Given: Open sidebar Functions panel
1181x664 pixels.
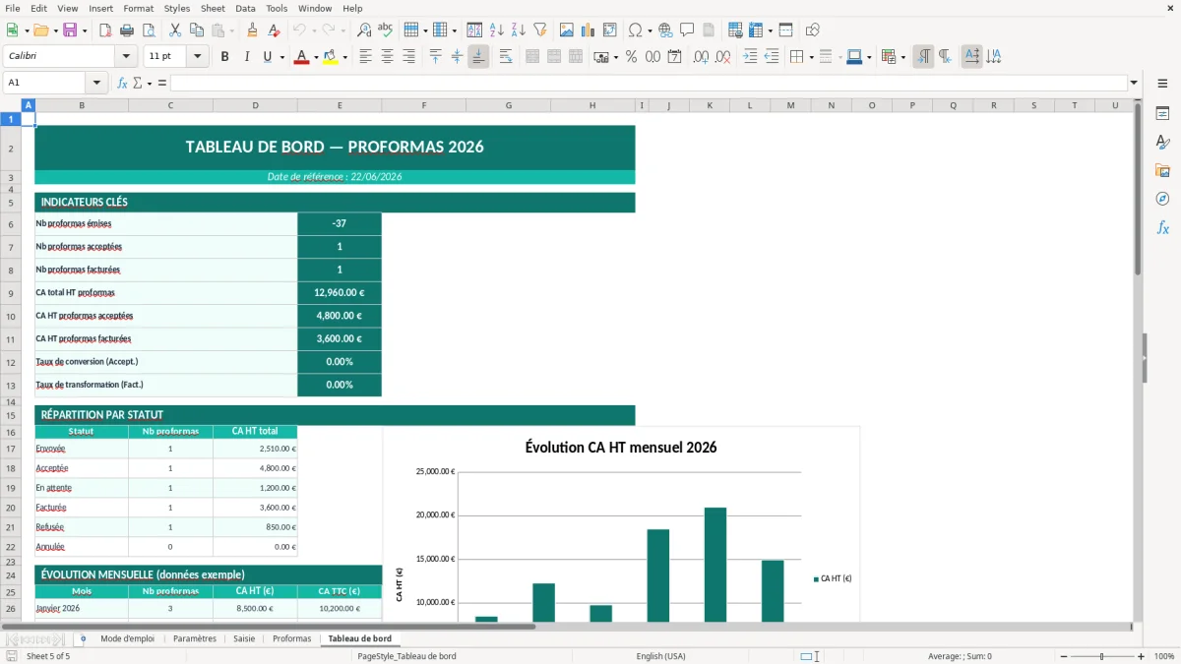Looking at the screenshot, I should coord(1162,227).
